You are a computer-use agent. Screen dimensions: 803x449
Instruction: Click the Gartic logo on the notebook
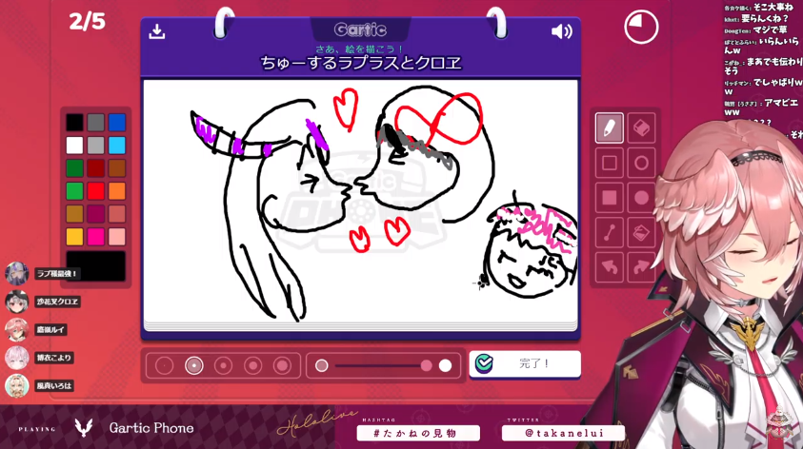(360, 29)
